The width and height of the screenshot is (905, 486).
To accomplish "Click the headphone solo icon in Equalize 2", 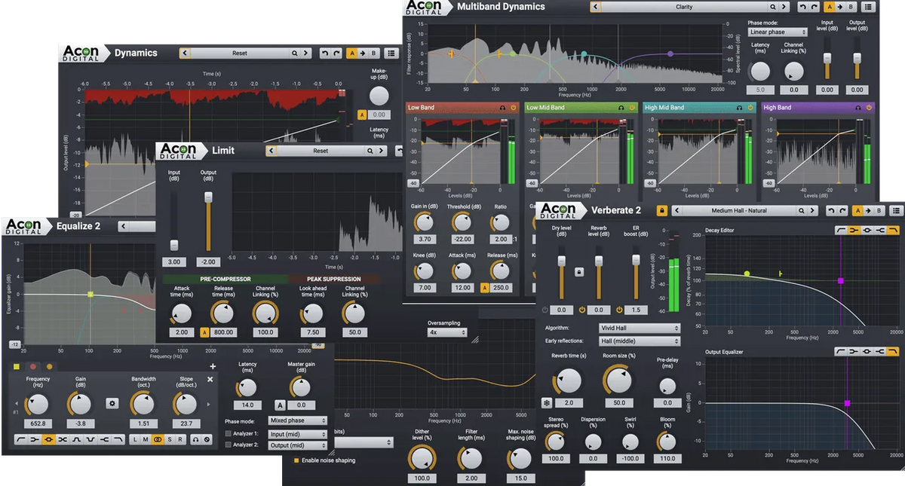I will click(x=195, y=439).
